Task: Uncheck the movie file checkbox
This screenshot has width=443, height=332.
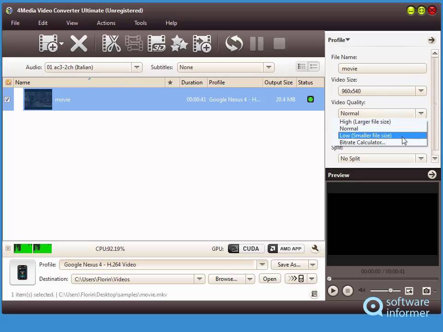Action: (7, 100)
